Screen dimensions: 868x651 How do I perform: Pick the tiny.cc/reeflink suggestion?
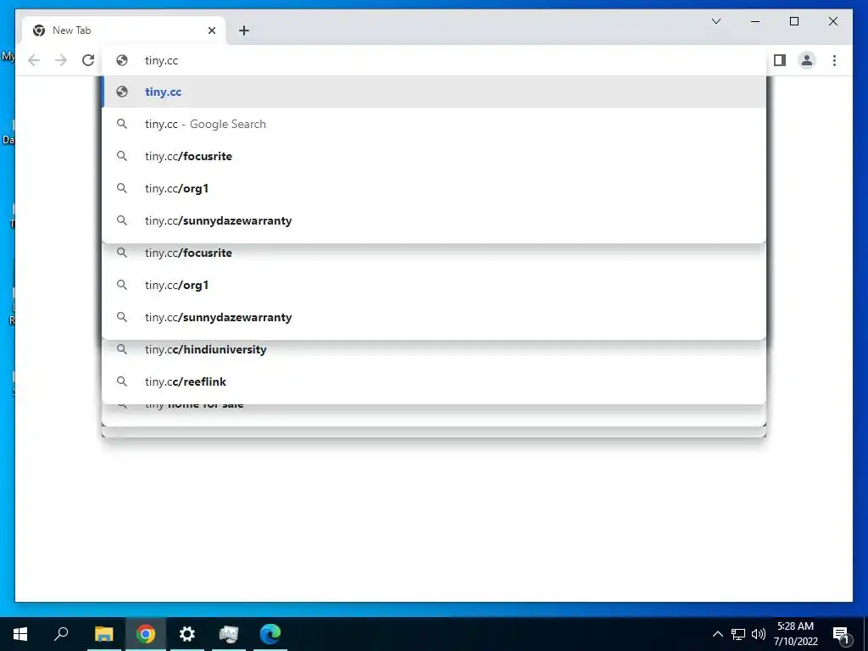pos(434,381)
